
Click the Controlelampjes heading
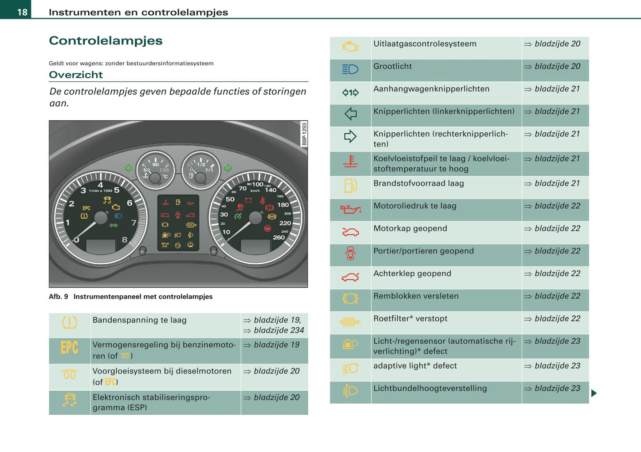[106, 40]
